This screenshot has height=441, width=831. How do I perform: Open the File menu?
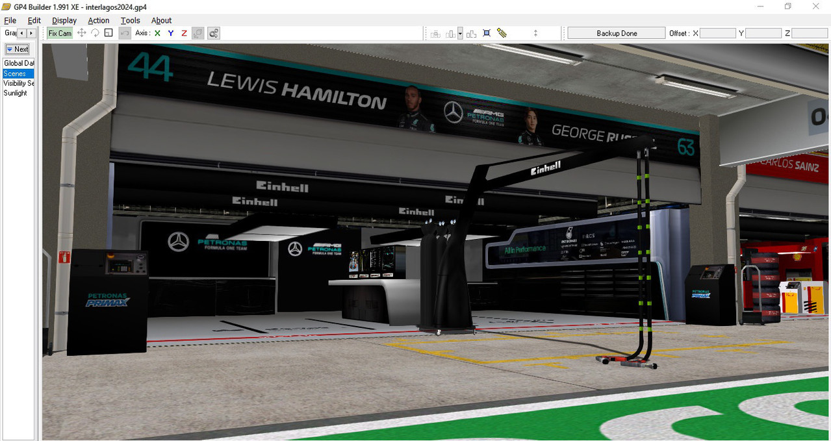click(x=10, y=21)
